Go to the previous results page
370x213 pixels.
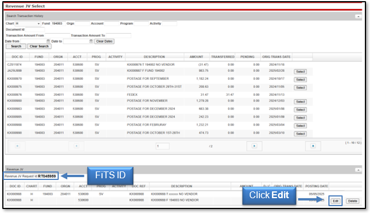click(x=76, y=146)
